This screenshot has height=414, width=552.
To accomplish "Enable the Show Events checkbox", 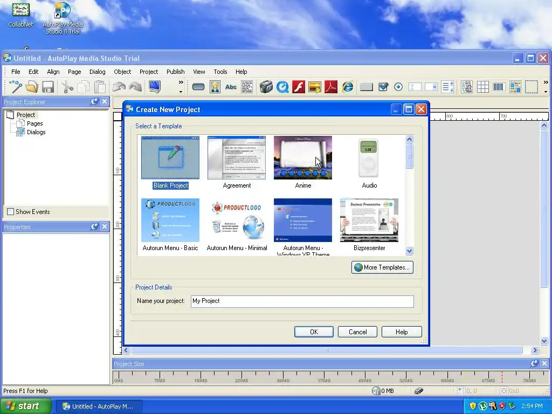I will click(x=11, y=211).
